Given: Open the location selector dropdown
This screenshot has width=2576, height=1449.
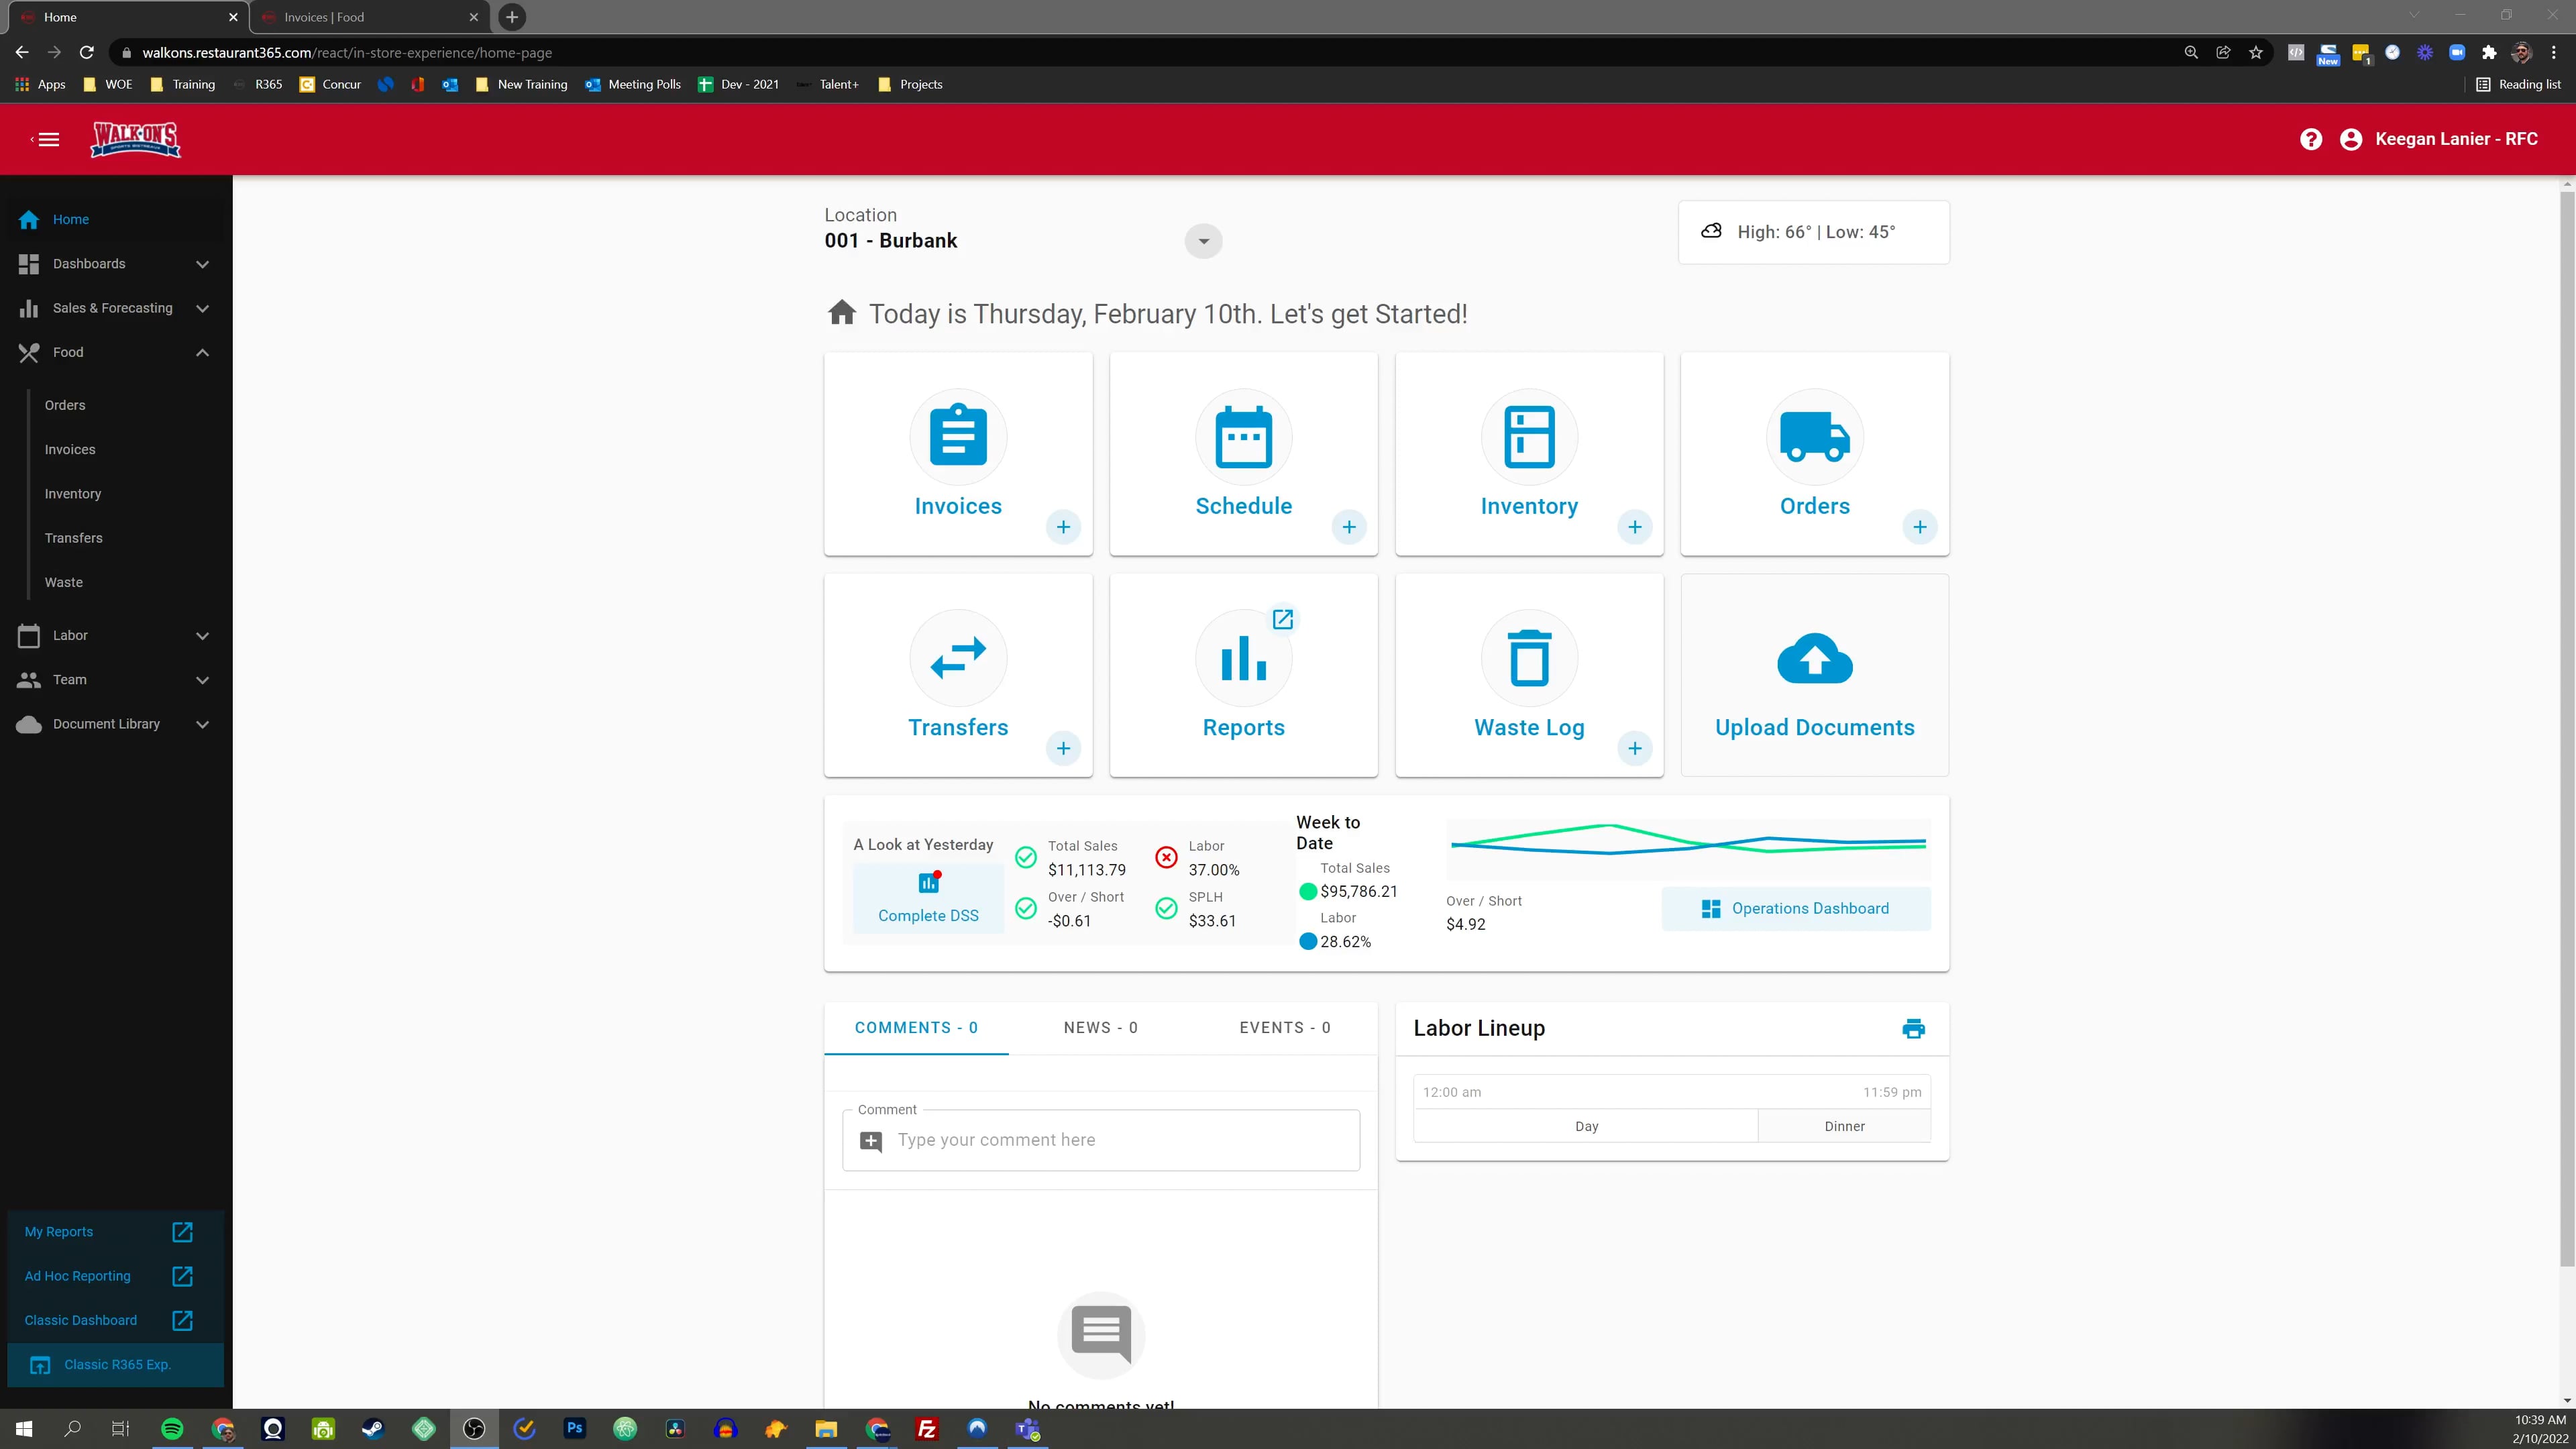Looking at the screenshot, I should 1203,241.
